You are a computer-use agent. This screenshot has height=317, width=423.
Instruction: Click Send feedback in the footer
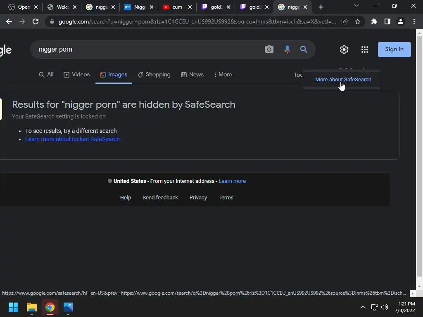coord(160,198)
